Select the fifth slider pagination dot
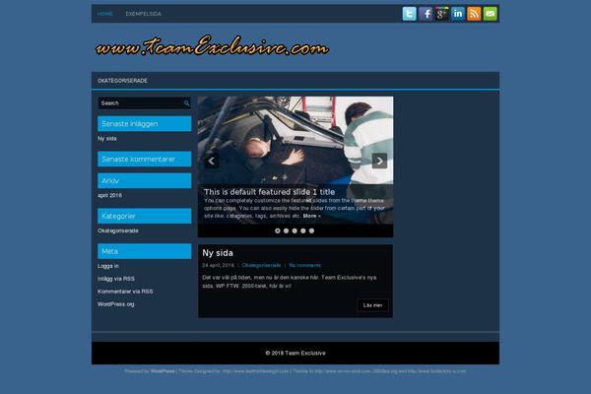 click(x=311, y=230)
